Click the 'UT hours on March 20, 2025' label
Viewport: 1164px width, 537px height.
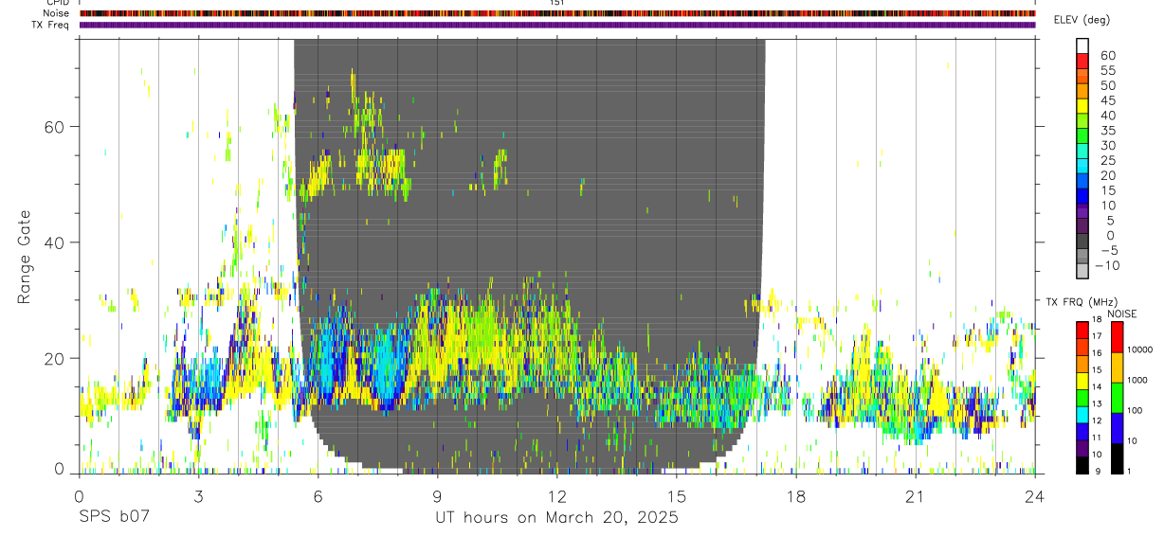(556, 518)
